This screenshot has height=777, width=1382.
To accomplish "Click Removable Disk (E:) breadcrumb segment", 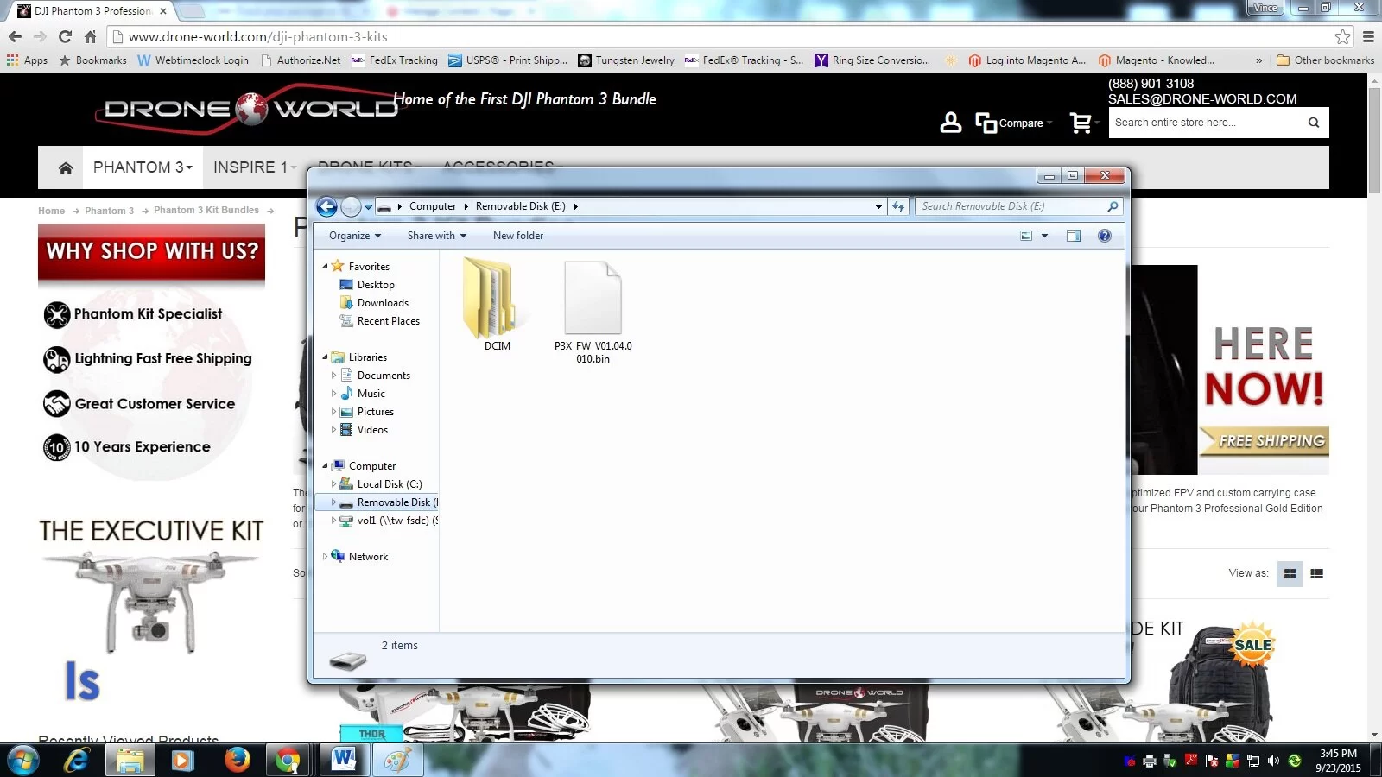I will [520, 206].
